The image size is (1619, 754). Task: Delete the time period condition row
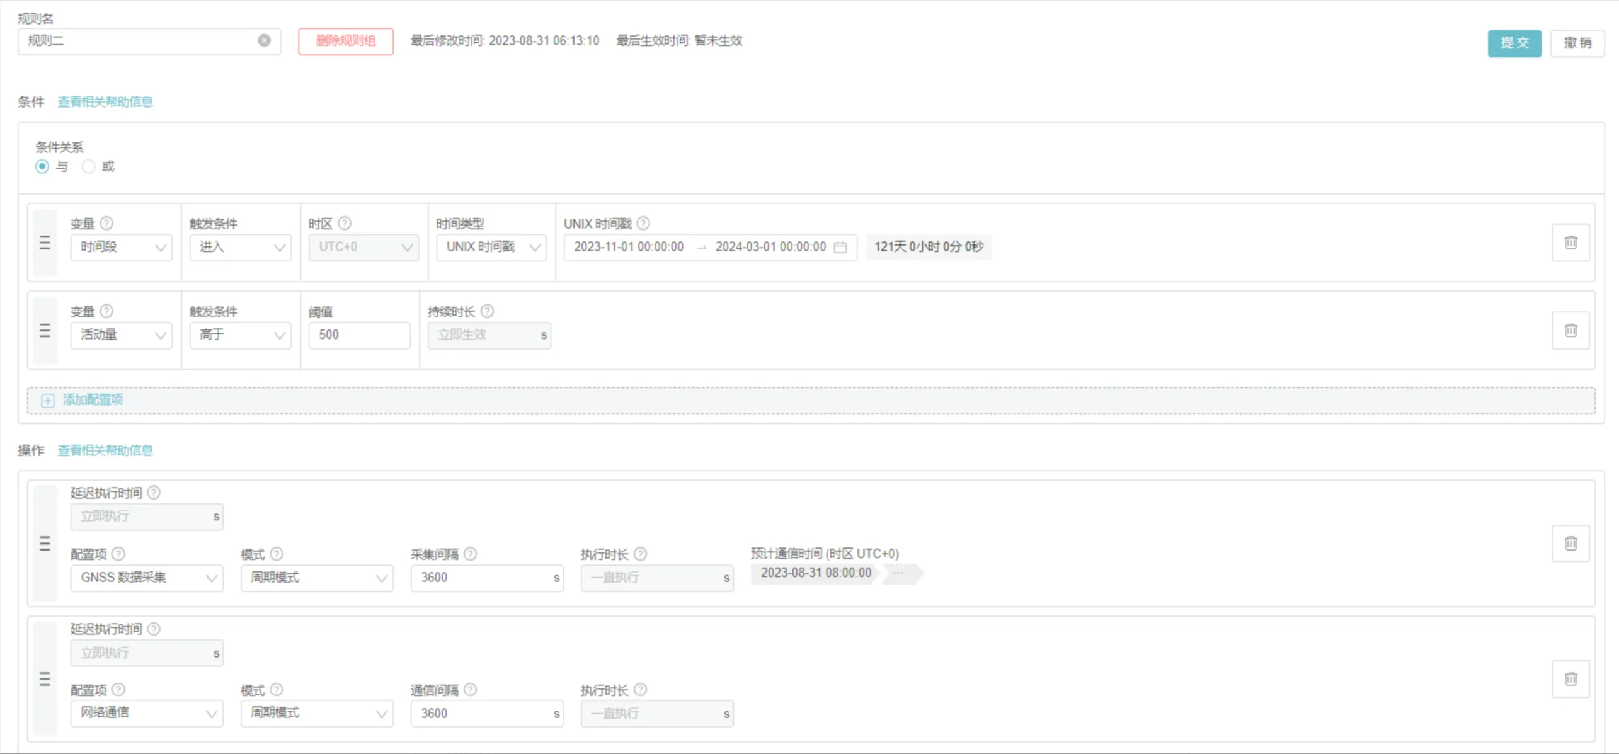1570,243
